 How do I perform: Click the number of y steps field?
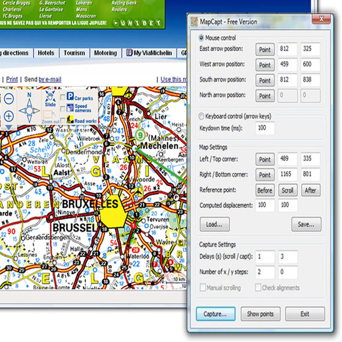(x=288, y=272)
